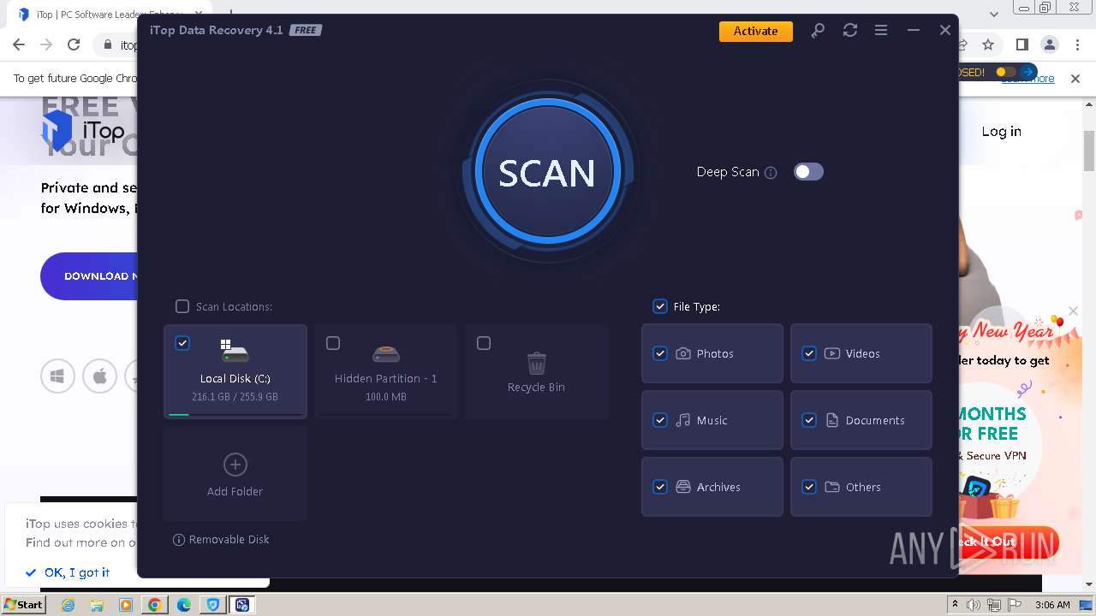Uncheck the Photos file type checkbox
Screen dimensions: 1096x616
(x=660, y=353)
